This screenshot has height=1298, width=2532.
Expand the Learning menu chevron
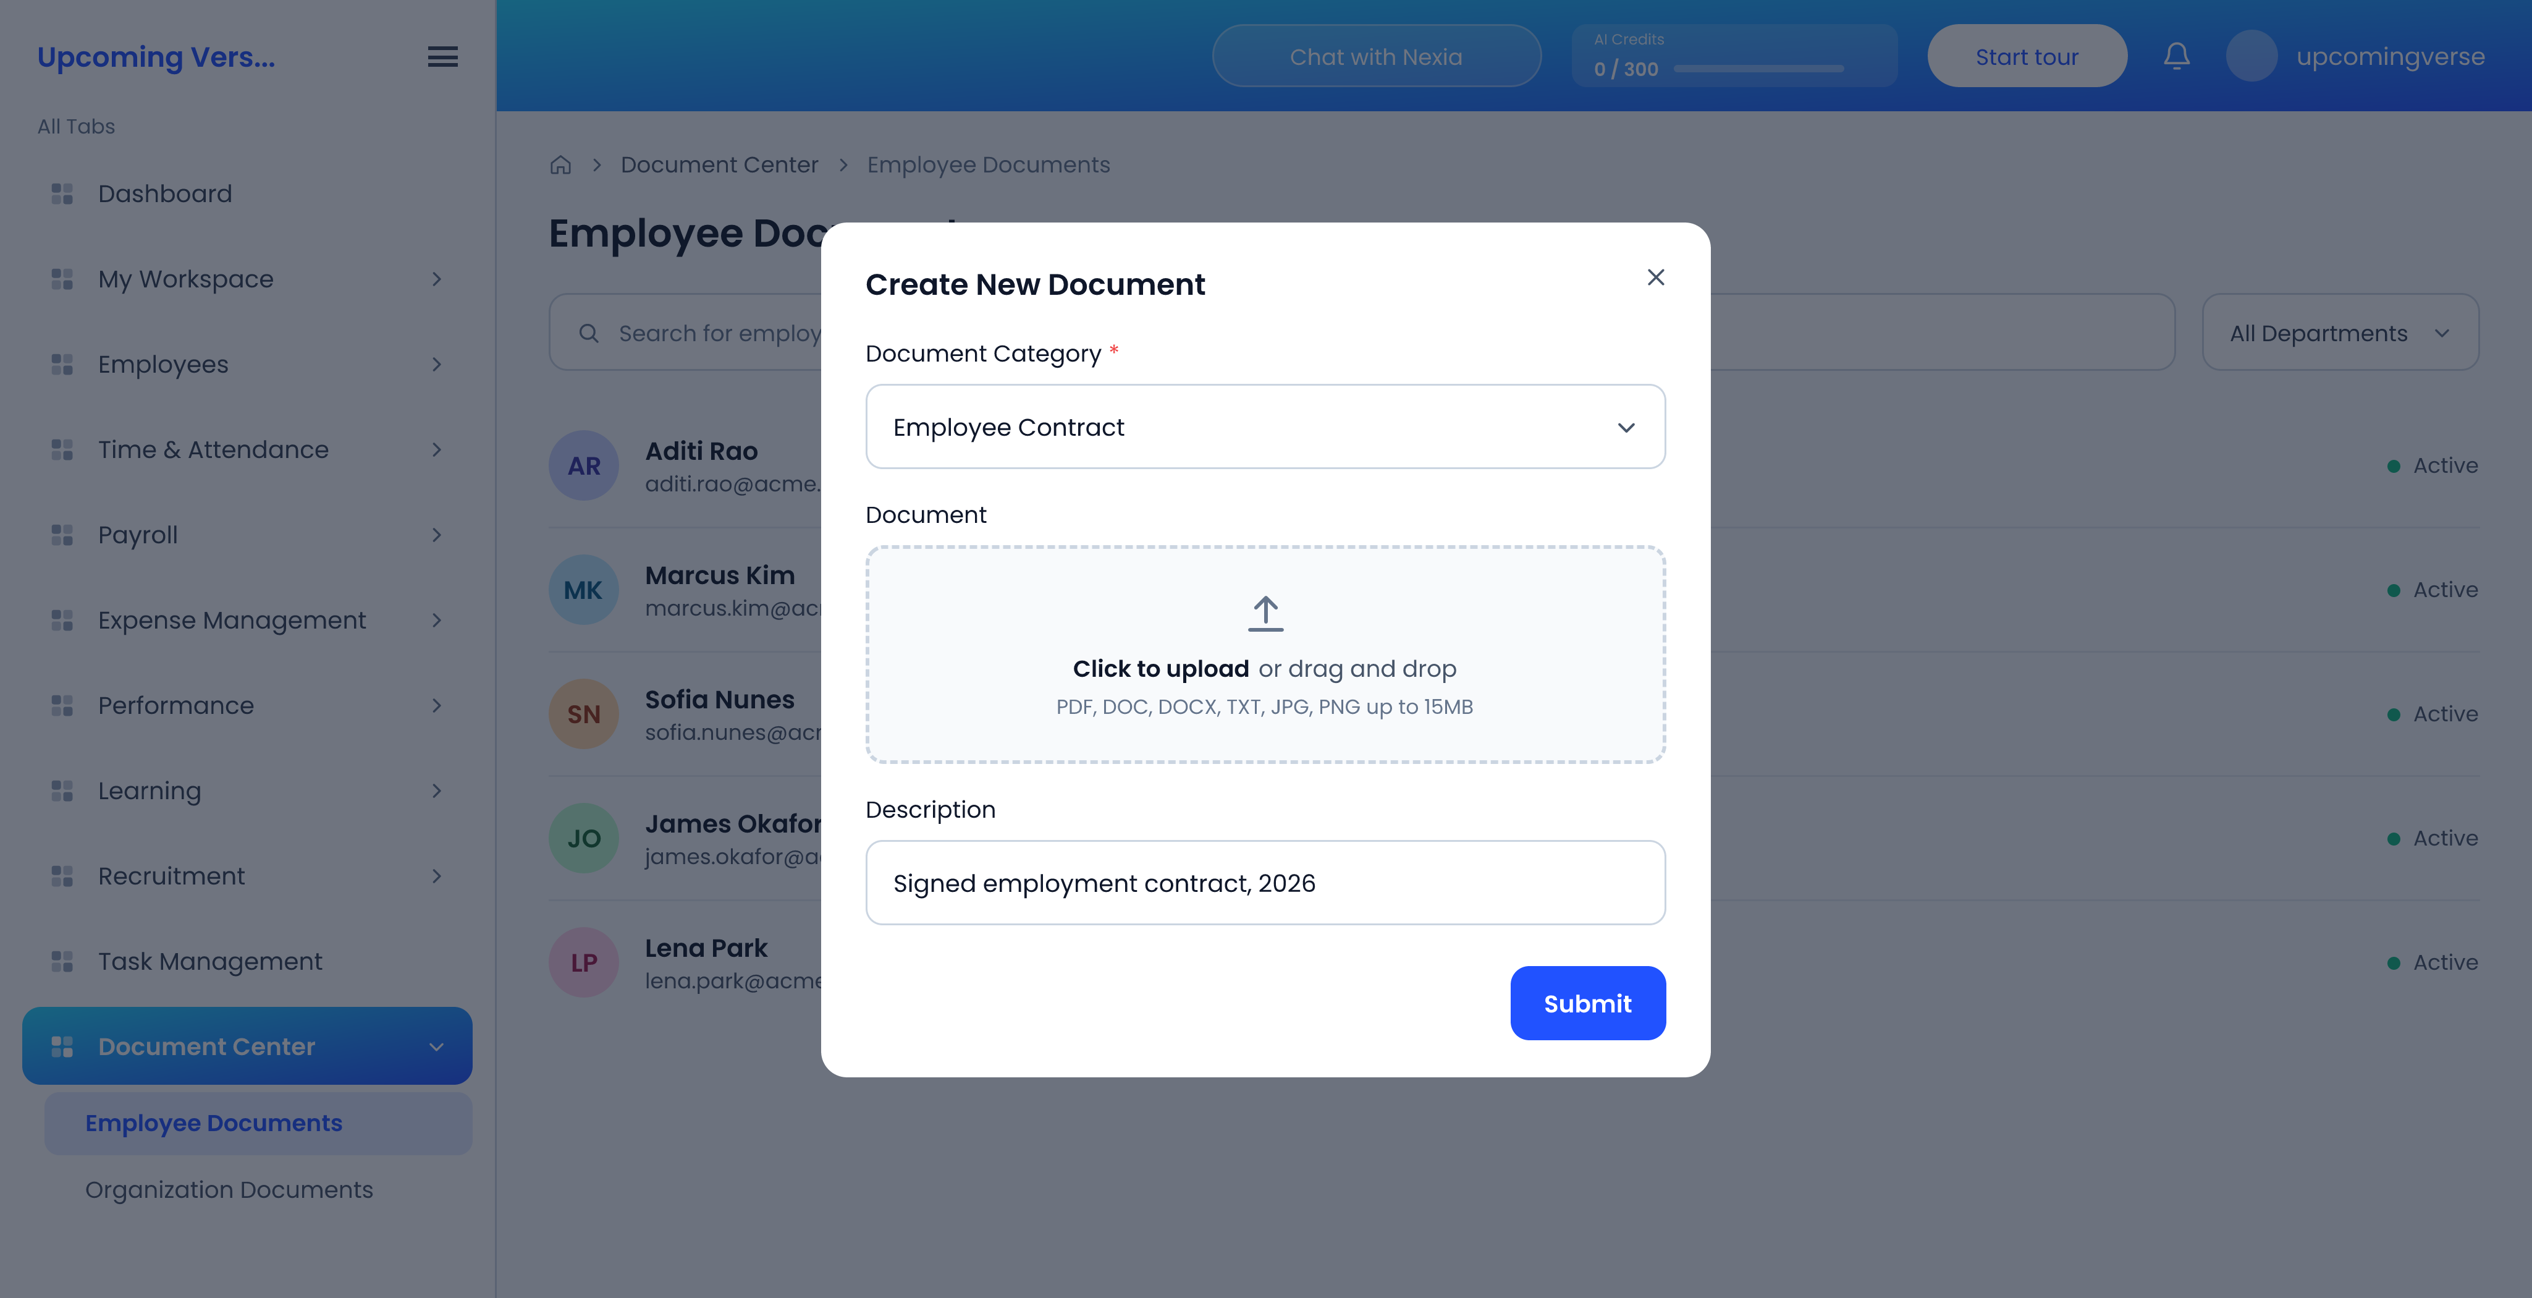pos(436,791)
